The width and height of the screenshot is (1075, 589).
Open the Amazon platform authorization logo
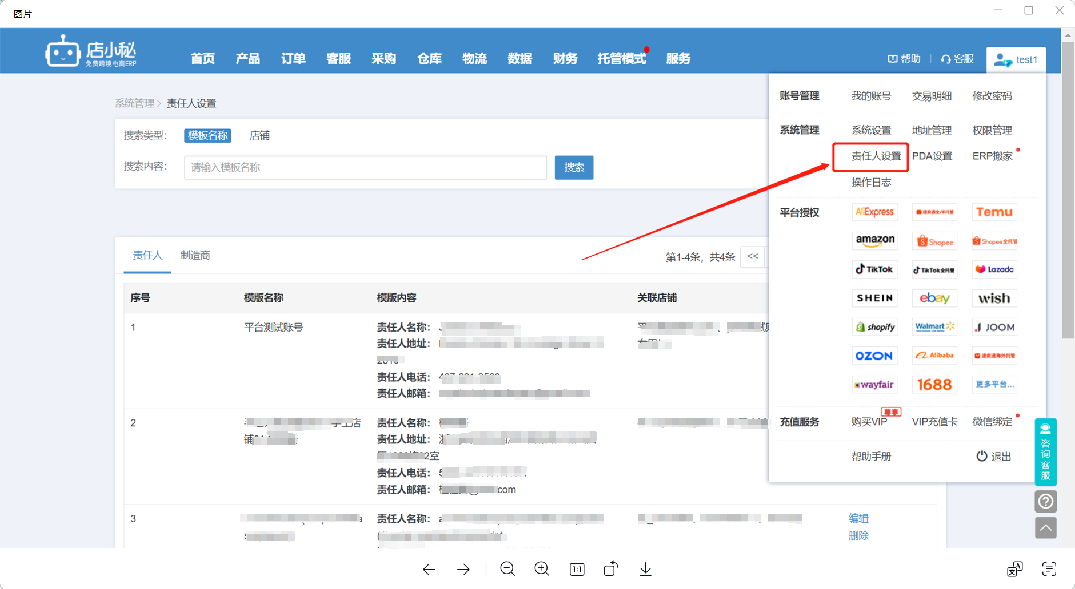coord(874,241)
